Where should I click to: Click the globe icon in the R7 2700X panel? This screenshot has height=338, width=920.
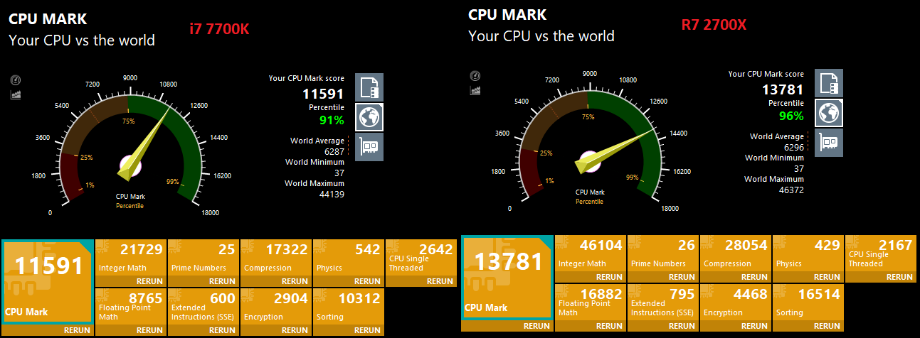(x=829, y=112)
